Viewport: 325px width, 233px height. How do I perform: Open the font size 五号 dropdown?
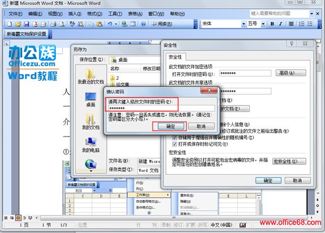pyautogui.click(x=263, y=24)
